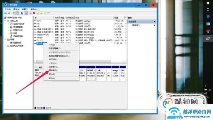Open the pink heart app on taskbar
This screenshot has width=213, height=120.
(x=208, y=31)
